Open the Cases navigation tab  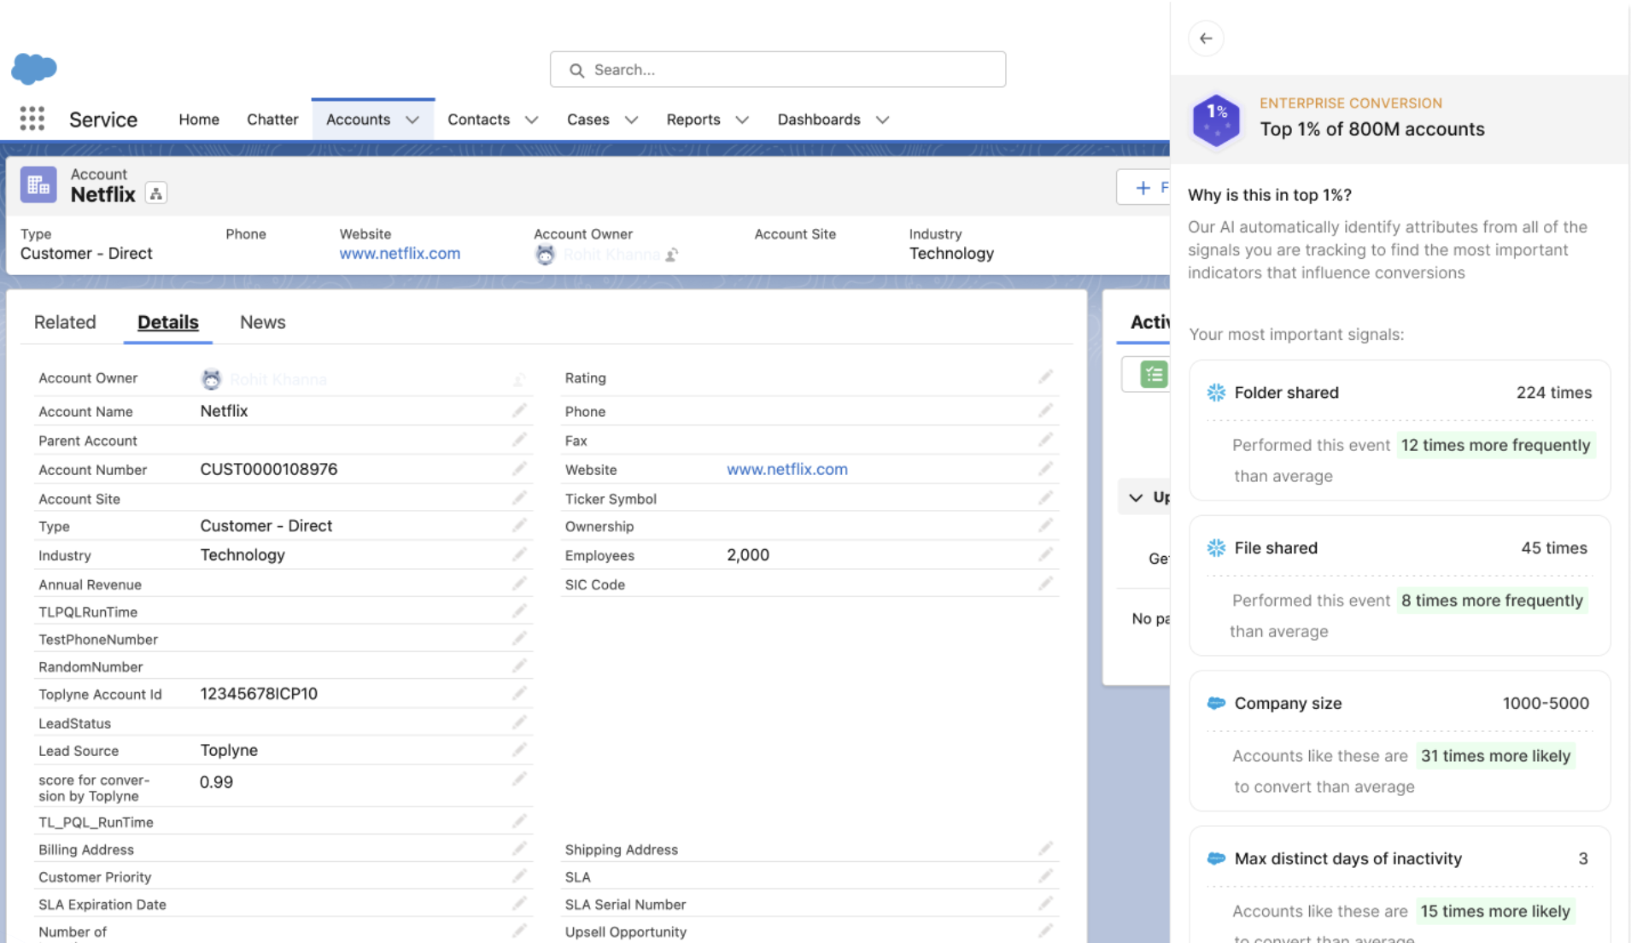pos(588,120)
